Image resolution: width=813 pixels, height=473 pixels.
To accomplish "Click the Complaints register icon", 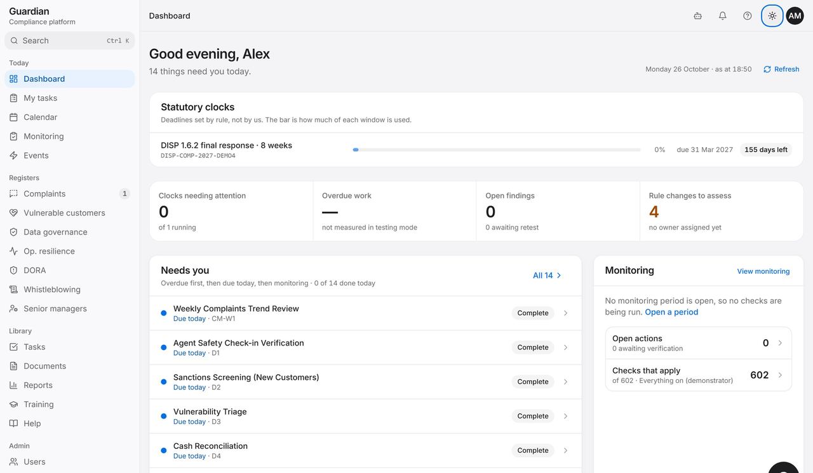I will pyautogui.click(x=13, y=194).
